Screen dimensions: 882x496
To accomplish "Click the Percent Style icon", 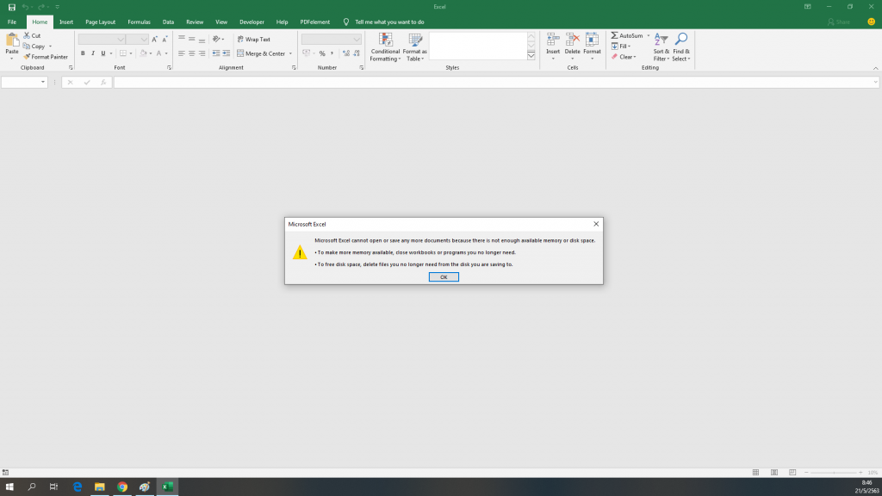I will pos(322,53).
